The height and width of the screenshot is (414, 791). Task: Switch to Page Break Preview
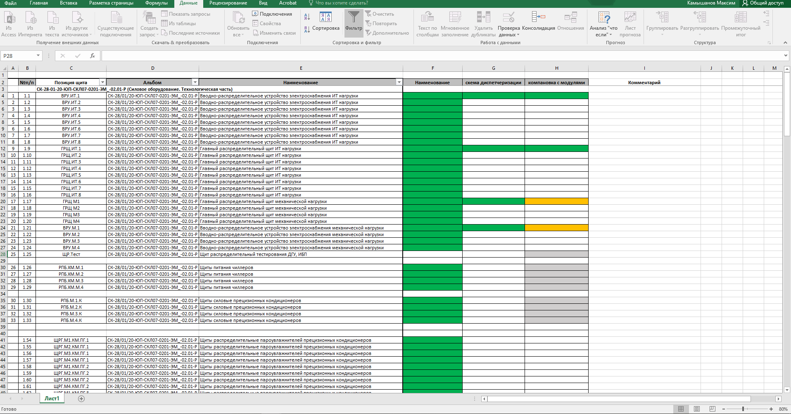pyautogui.click(x=713, y=409)
